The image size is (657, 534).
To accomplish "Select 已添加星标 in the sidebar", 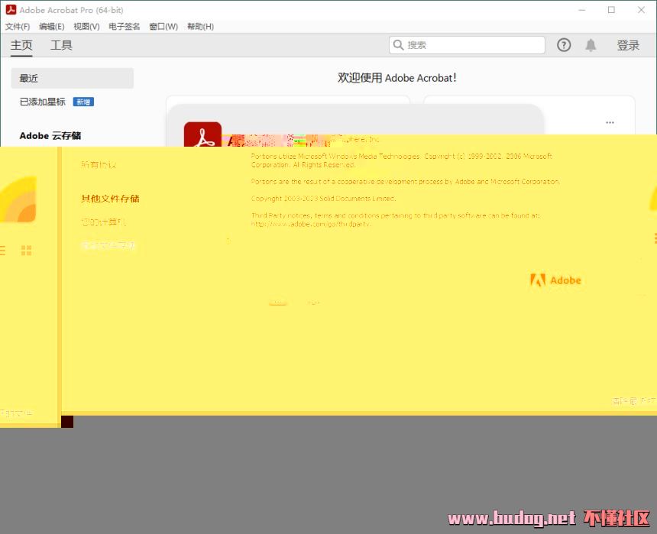I will click(43, 102).
